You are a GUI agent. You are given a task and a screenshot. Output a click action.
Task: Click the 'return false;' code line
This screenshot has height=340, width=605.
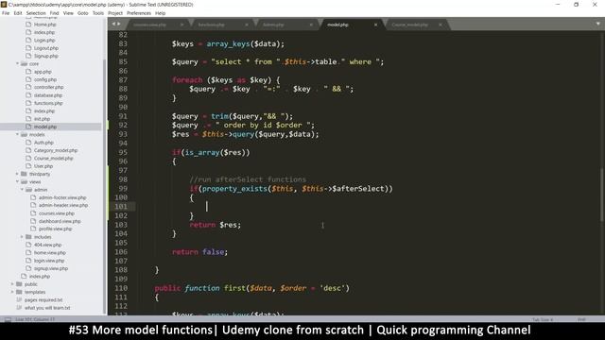(x=199, y=252)
